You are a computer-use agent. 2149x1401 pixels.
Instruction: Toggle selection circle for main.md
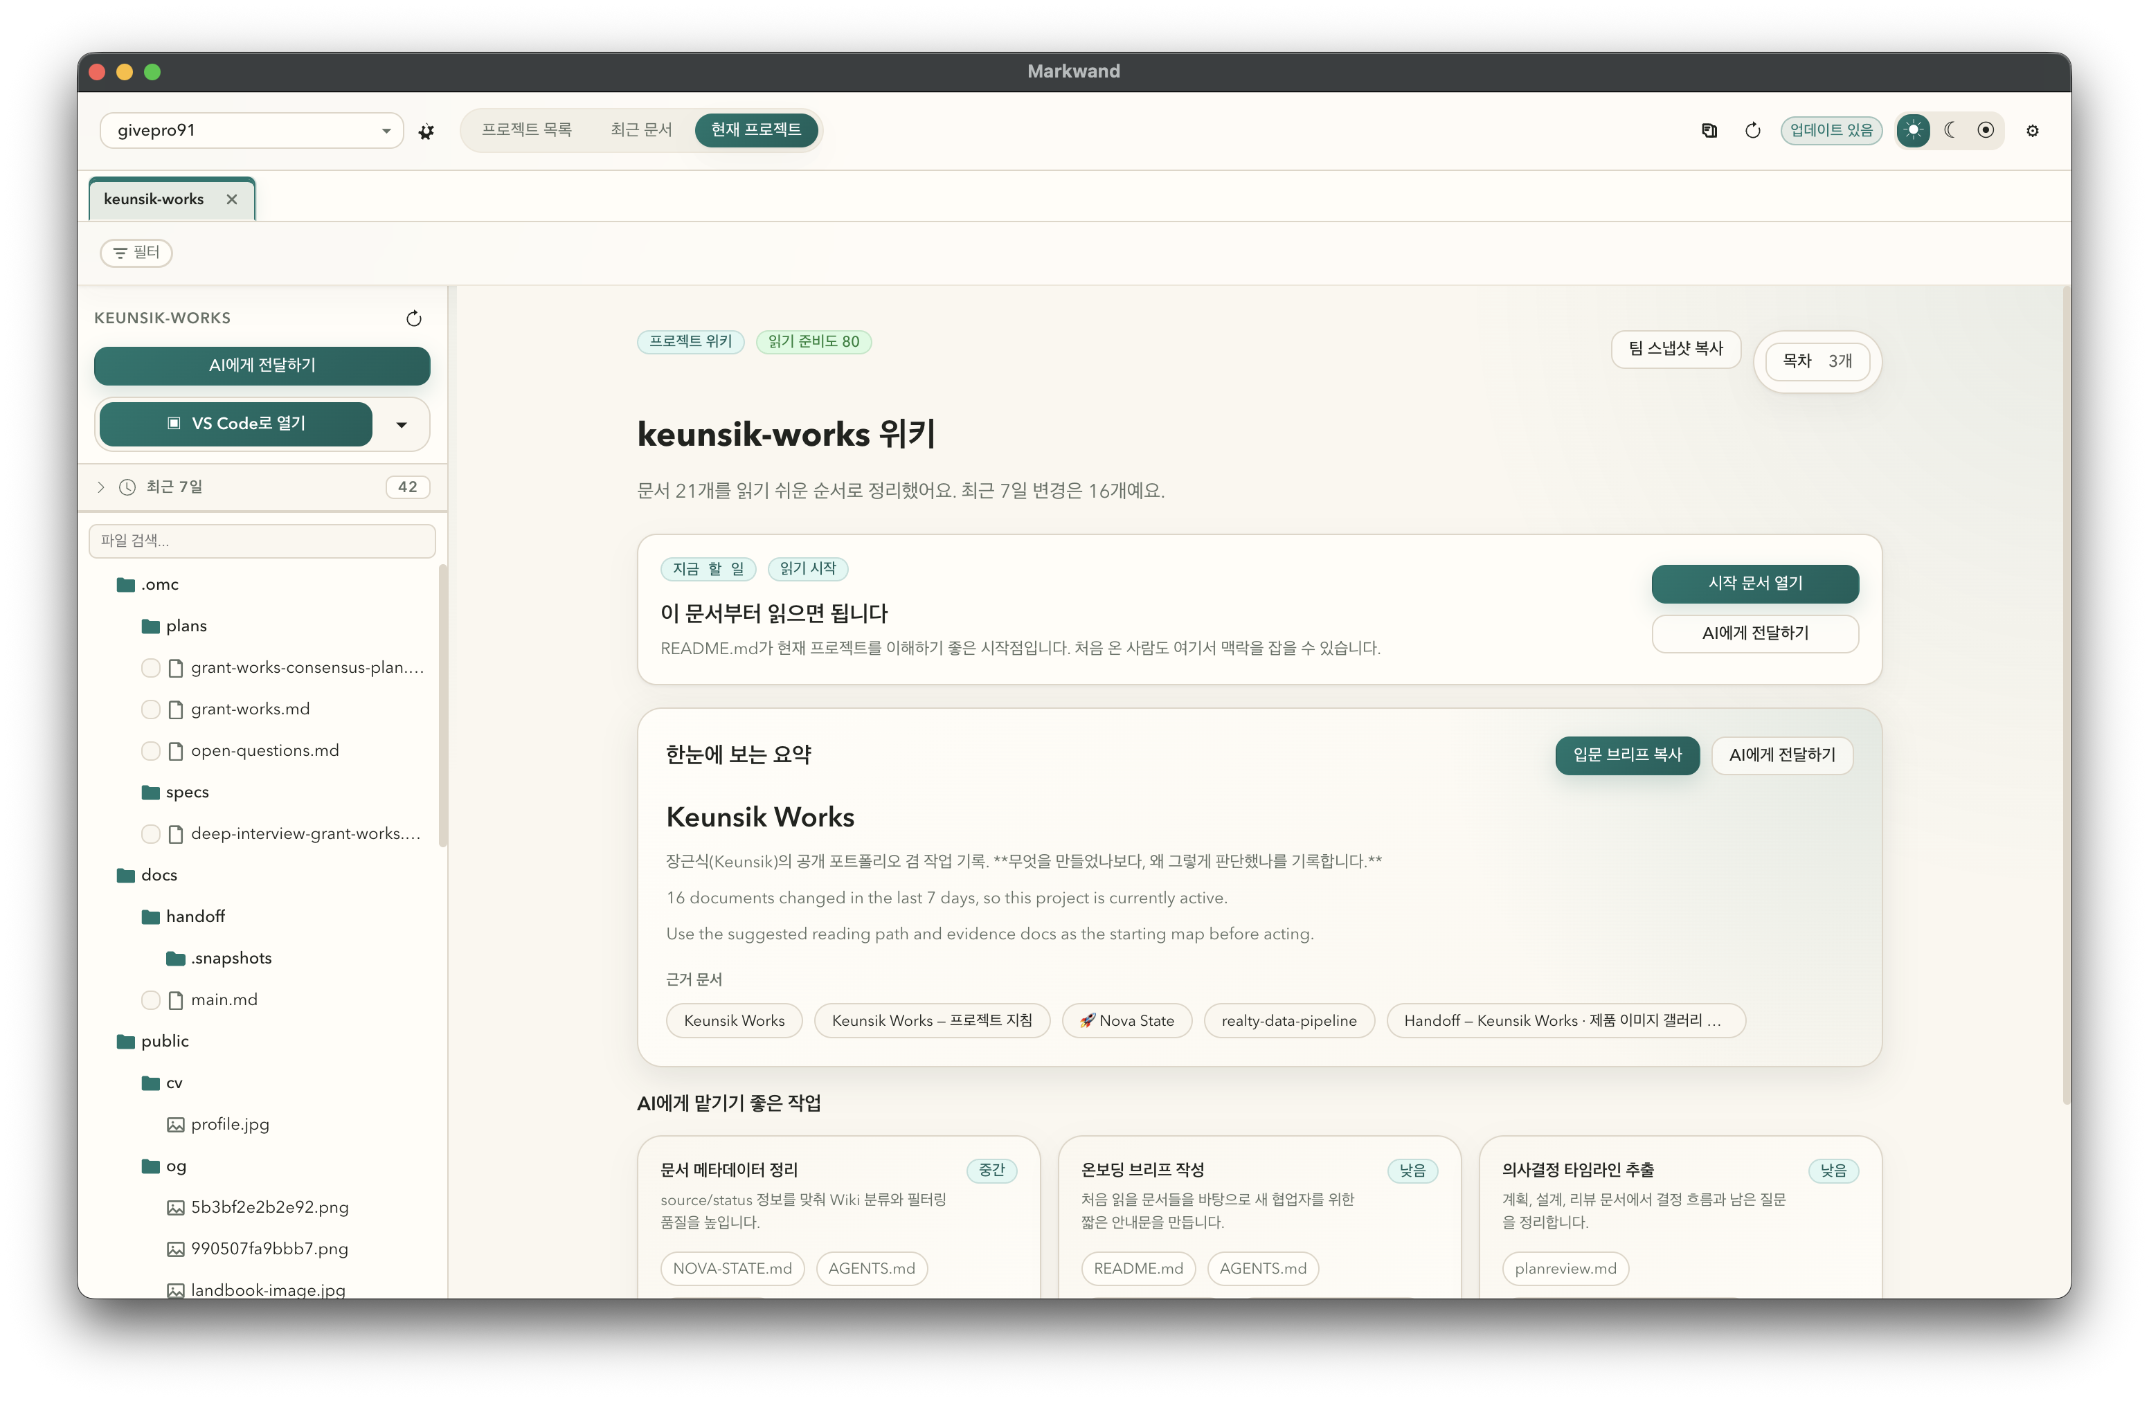[151, 1000]
